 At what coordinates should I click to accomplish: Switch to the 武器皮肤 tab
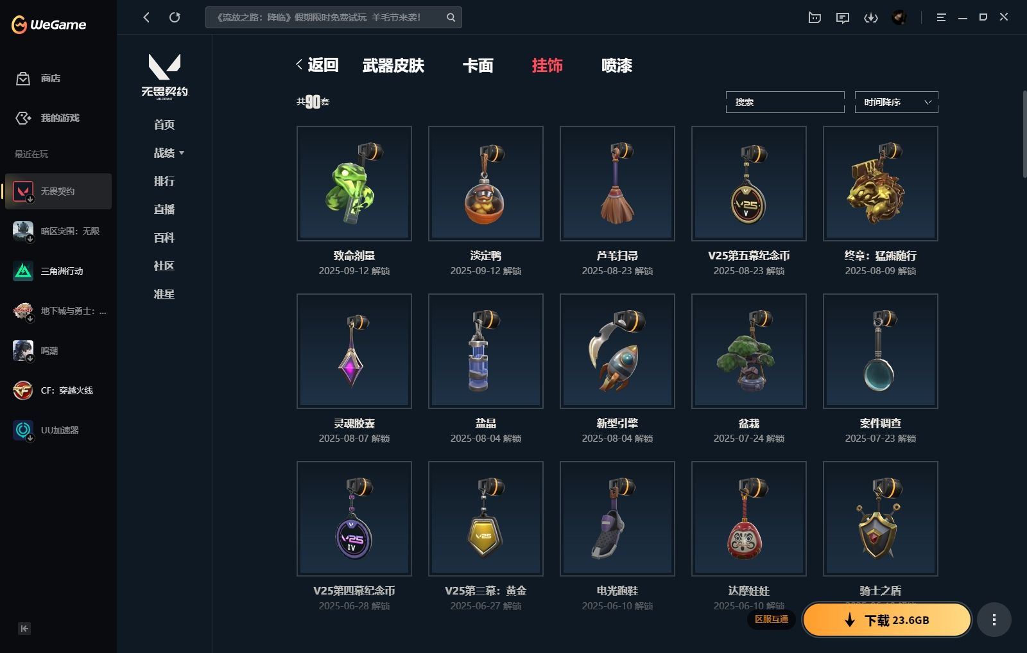[x=393, y=65]
